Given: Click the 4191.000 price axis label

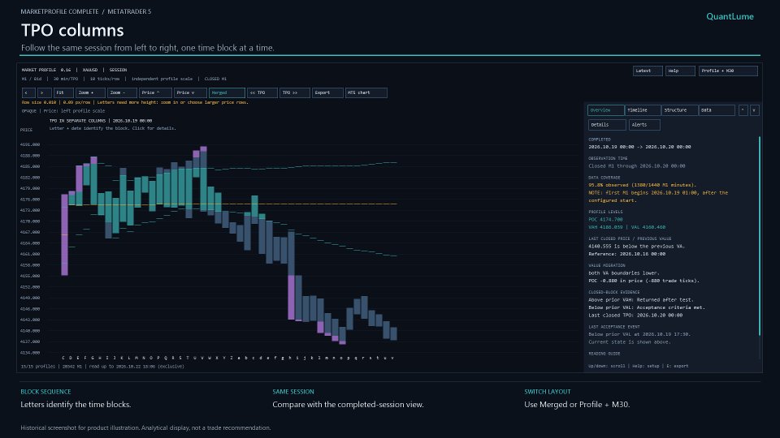Looking at the screenshot, I should [x=30, y=144].
